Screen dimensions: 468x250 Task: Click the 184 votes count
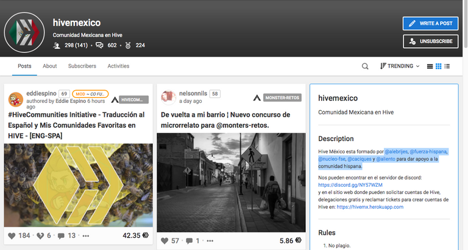click(x=24, y=235)
